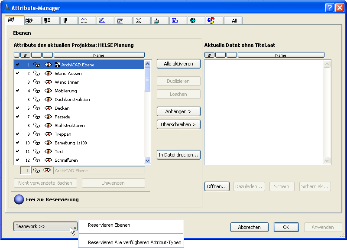Toggle eye in the edit row below list

(47, 170)
